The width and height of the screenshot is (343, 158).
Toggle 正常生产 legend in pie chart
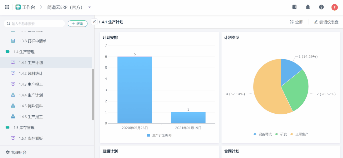299,134
